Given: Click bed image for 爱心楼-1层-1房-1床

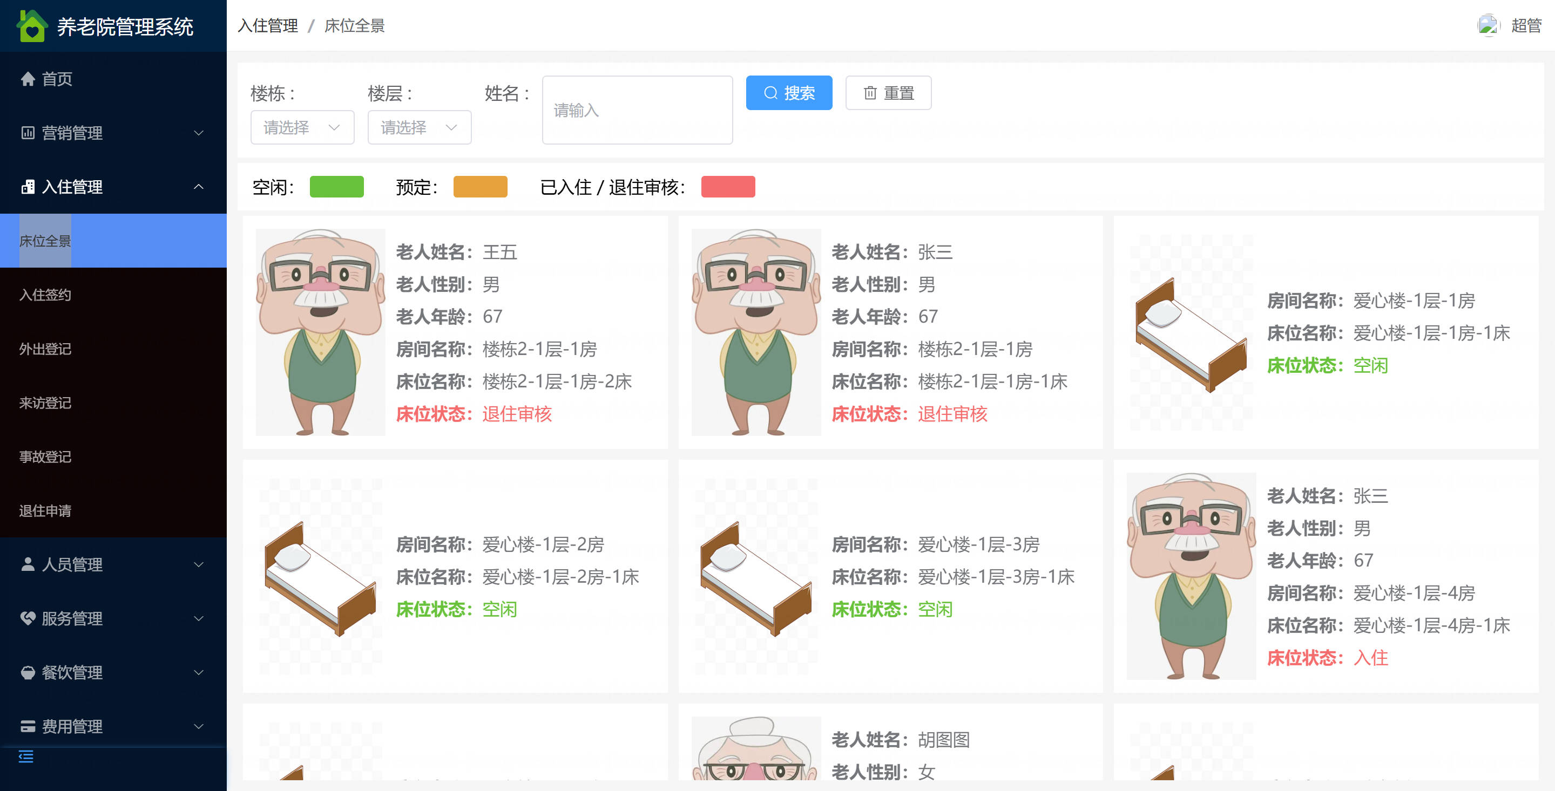Looking at the screenshot, I should tap(1191, 332).
